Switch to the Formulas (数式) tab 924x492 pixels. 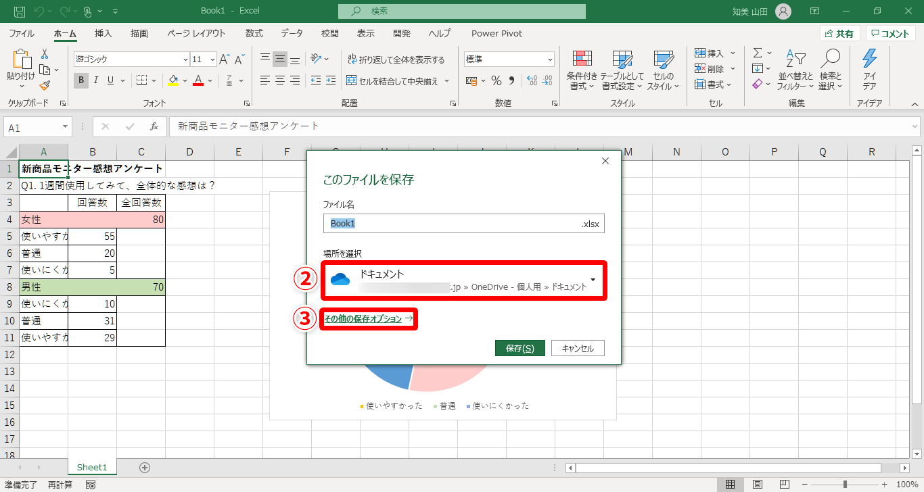coord(254,33)
